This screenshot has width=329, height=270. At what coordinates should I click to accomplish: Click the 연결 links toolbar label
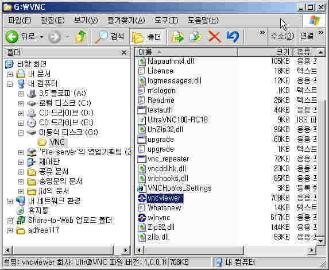click(307, 37)
